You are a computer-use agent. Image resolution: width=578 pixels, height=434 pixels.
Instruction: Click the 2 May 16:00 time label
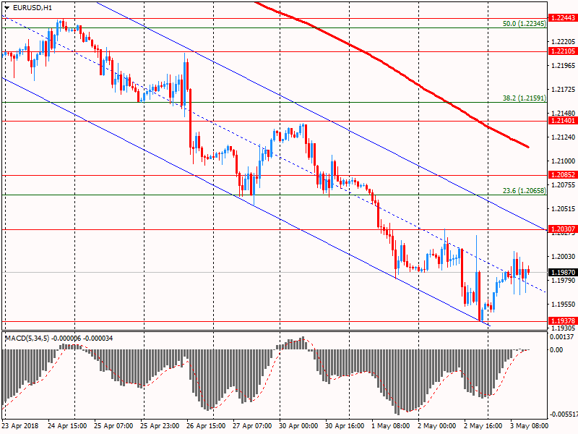pos(483,426)
